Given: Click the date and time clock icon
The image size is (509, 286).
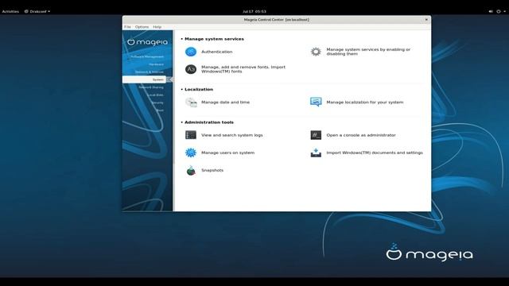Looking at the screenshot, I should (x=191, y=102).
